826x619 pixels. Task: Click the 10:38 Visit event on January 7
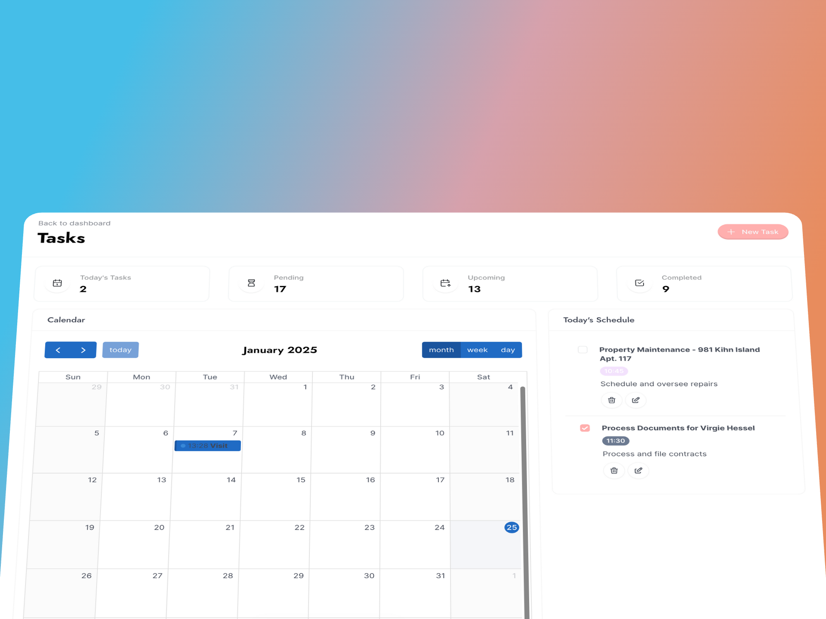207,445
